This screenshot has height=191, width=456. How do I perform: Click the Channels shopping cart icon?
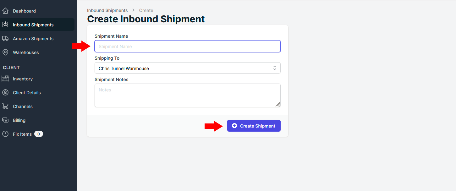click(5, 106)
